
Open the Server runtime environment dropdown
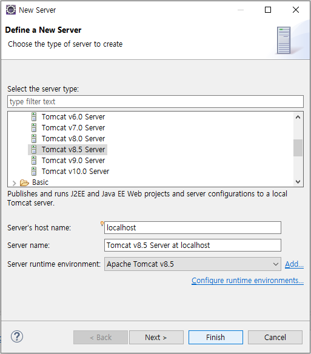pyautogui.click(x=193, y=264)
